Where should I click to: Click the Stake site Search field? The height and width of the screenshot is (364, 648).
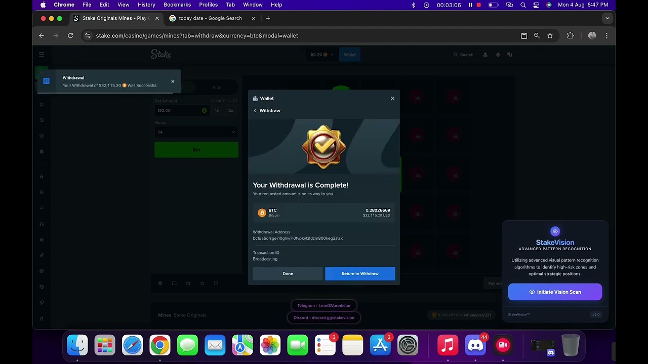(x=463, y=55)
